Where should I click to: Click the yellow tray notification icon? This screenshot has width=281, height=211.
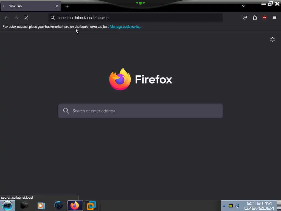pyautogui.click(x=231, y=206)
